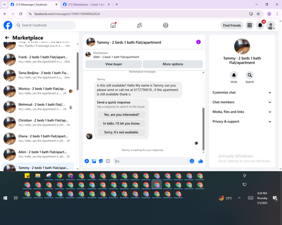This screenshot has width=282, height=225.
Task: Mute the Tammy conversation bell icon
Action: tap(234, 75)
